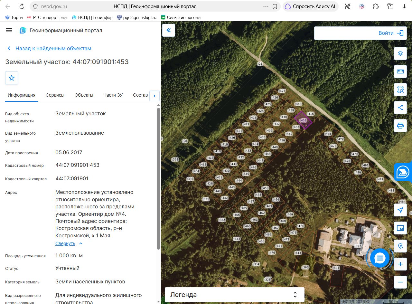Open the map layers icon
This screenshot has width=412, height=304.
(400, 53)
